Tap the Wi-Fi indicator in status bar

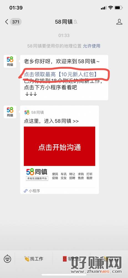click(x=111, y=8)
